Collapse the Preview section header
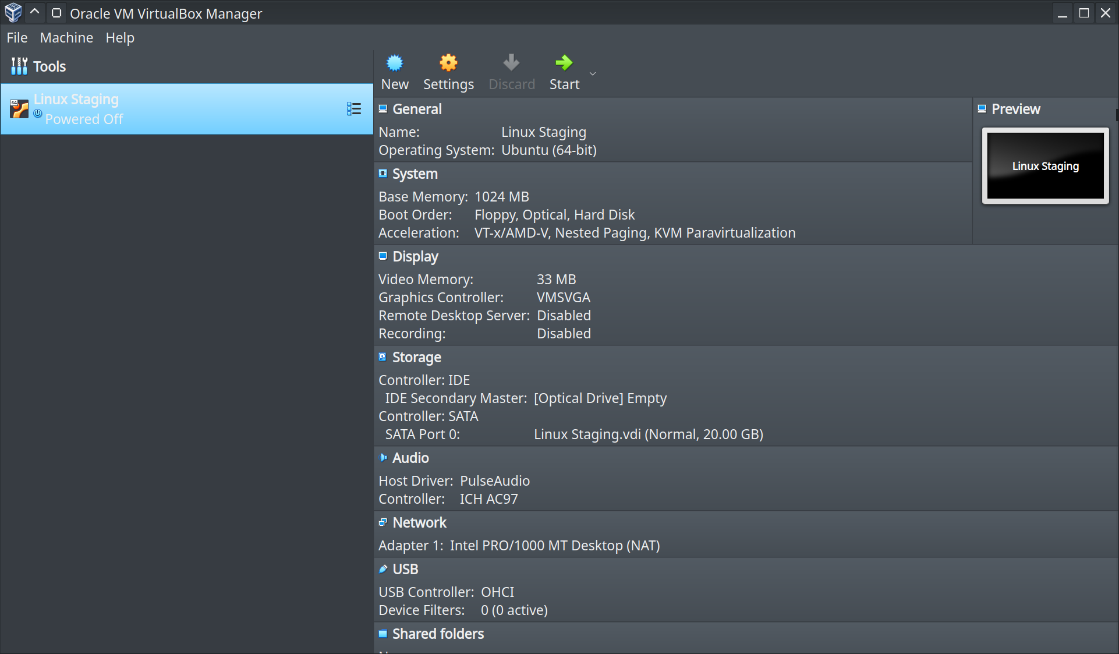This screenshot has height=654, width=1119. click(1015, 109)
